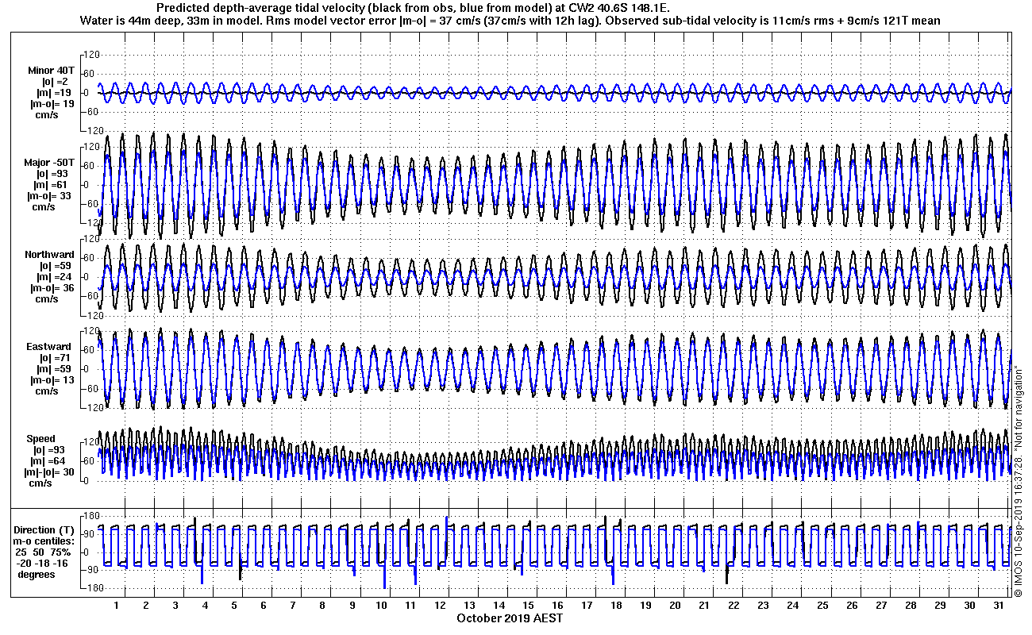
Task: Click the 'm-o centiles:' label
Action: [x=43, y=541]
